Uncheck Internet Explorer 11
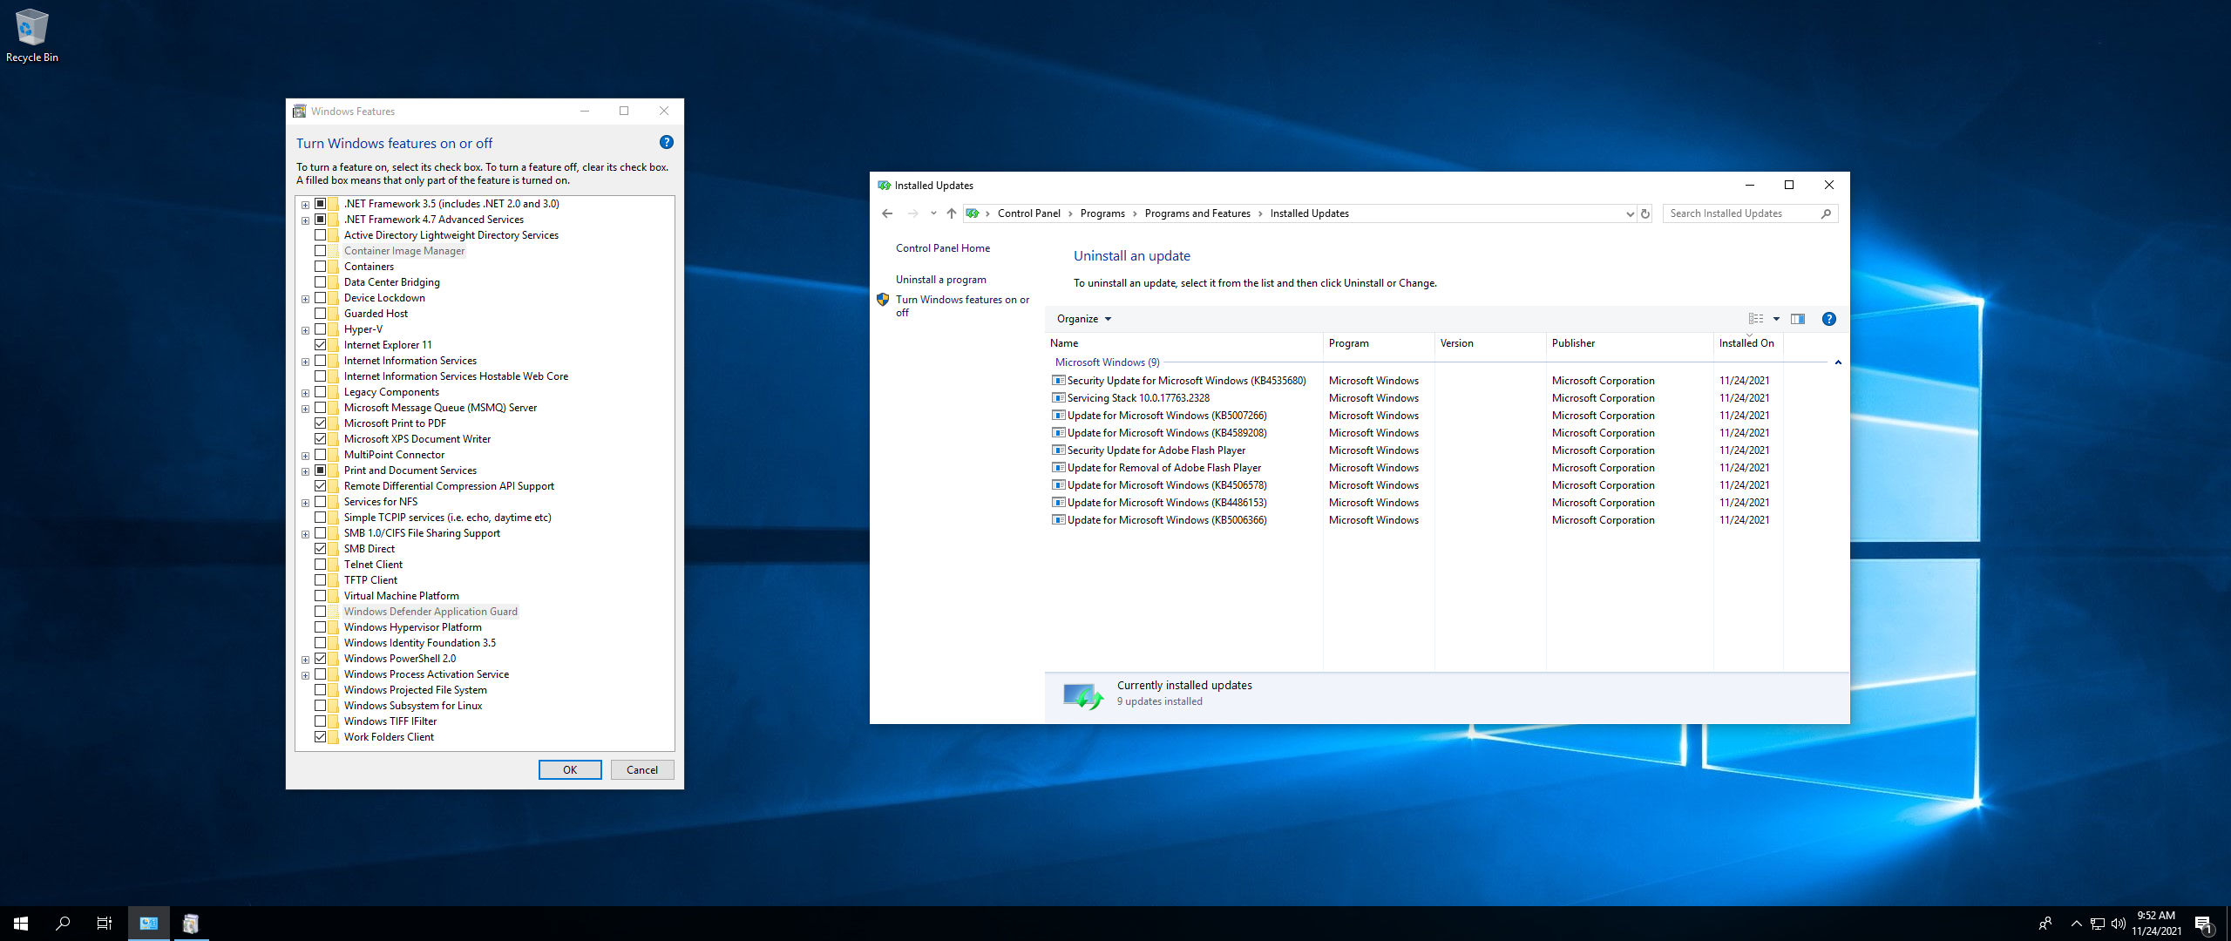The height and width of the screenshot is (941, 2231). pyautogui.click(x=321, y=345)
